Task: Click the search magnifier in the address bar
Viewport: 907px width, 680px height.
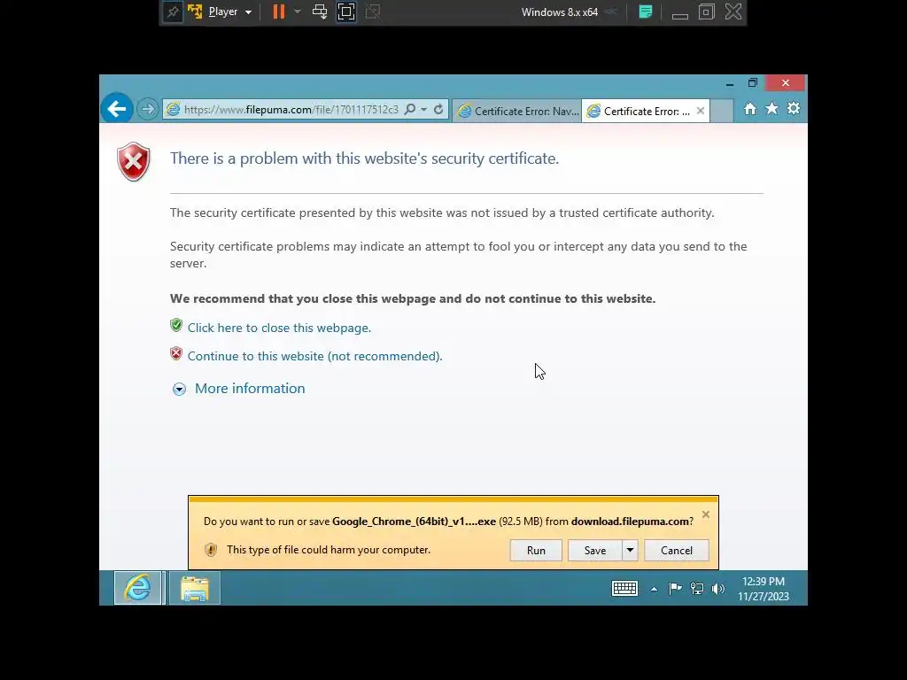Action: pyautogui.click(x=409, y=109)
